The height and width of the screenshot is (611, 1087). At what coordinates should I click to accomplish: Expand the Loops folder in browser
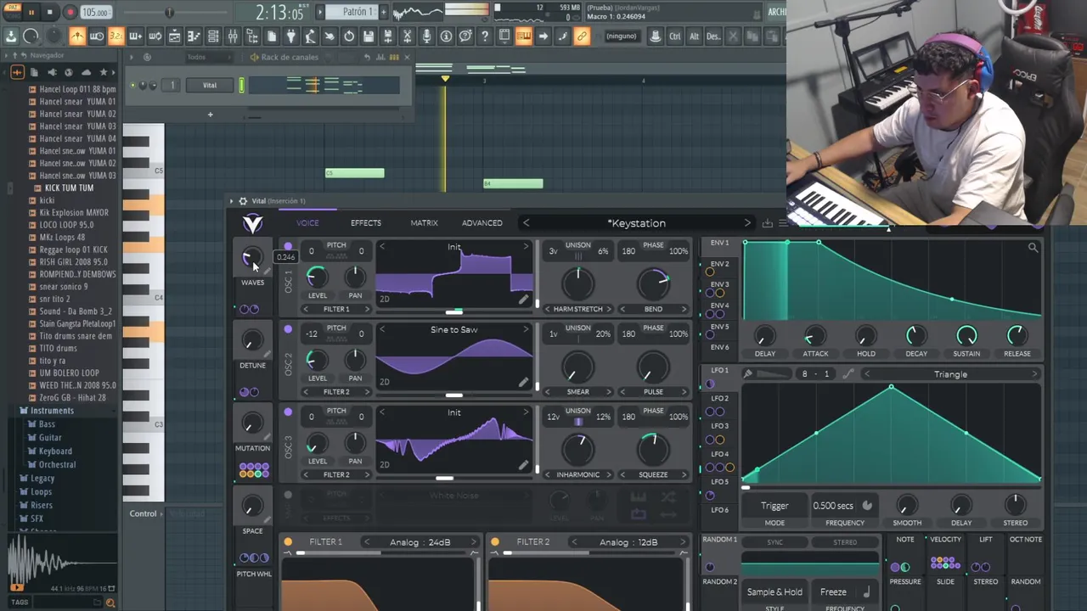point(41,492)
